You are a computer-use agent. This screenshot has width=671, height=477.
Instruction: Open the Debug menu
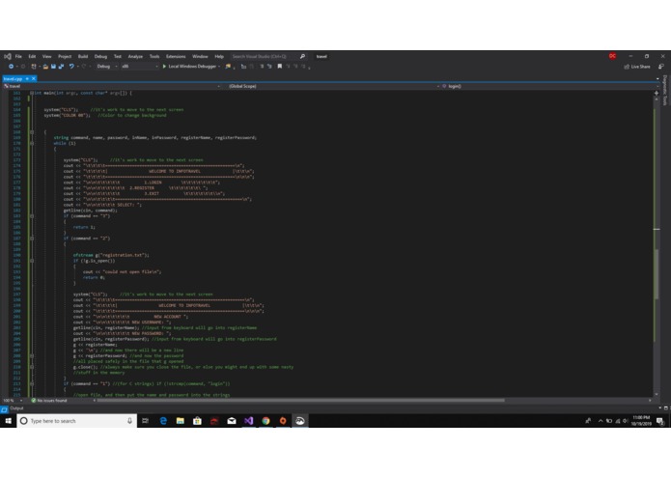(x=100, y=56)
